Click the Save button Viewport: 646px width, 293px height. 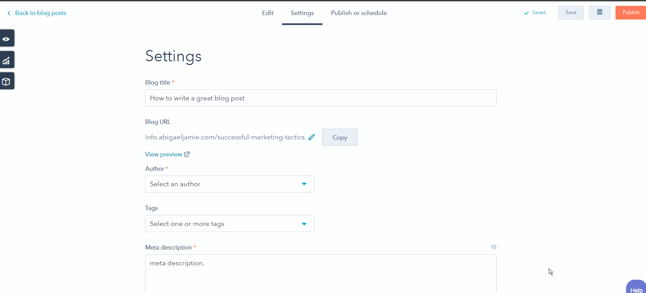tap(571, 13)
